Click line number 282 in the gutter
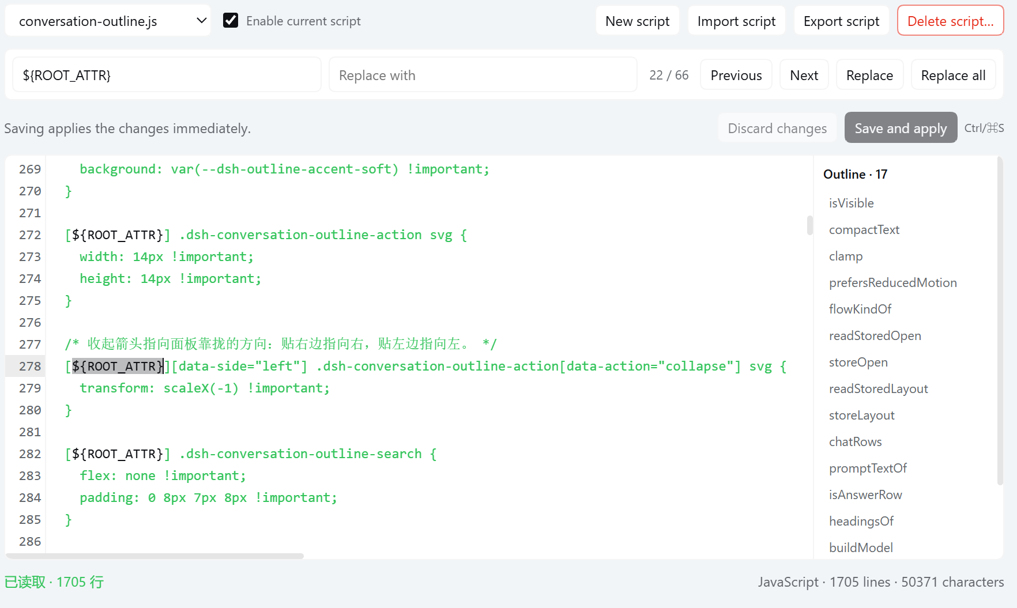The width and height of the screenshot is (1017, 608). (30, 454)
